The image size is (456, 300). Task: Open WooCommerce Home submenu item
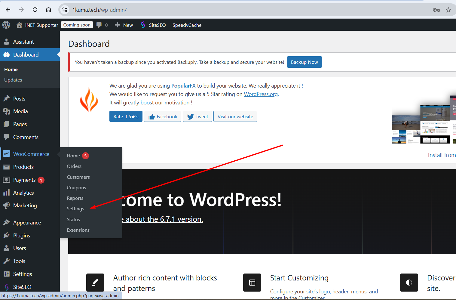tap(73, 156)
